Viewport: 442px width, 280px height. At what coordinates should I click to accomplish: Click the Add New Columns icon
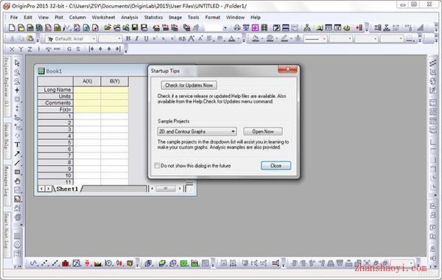pos(359,28)
